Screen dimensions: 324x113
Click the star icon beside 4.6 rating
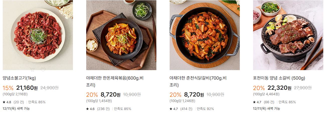pyautogui.click(x=87, y=109)
